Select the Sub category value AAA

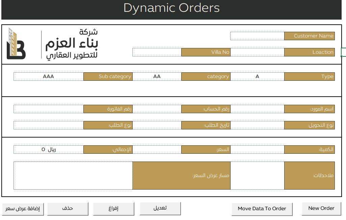coord(49,77)
